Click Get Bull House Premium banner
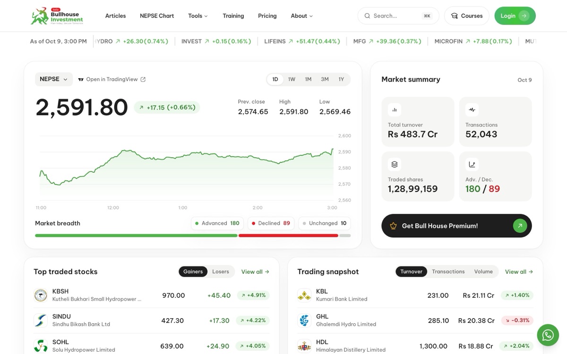The width and height of the screenshot is (567, 354). coord(456,226)
